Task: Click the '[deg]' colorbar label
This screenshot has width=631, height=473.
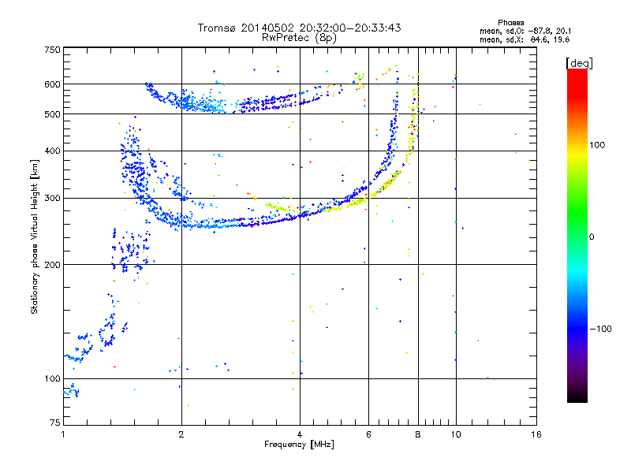Action: pos(579,63)
